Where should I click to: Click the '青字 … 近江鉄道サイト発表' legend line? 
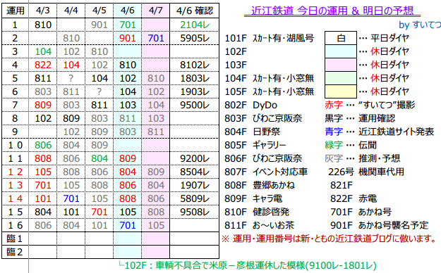[380, 132]
